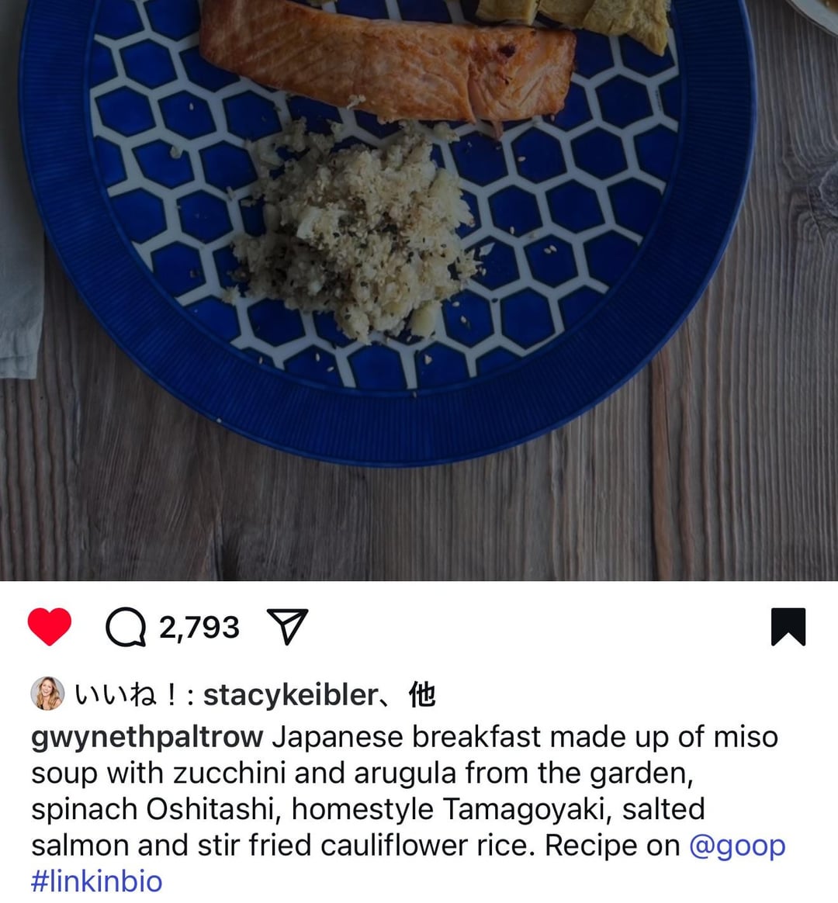Tap the gray napkin at left edge
The height and width of the screenshot is (903, 838).
coord(20,230)
